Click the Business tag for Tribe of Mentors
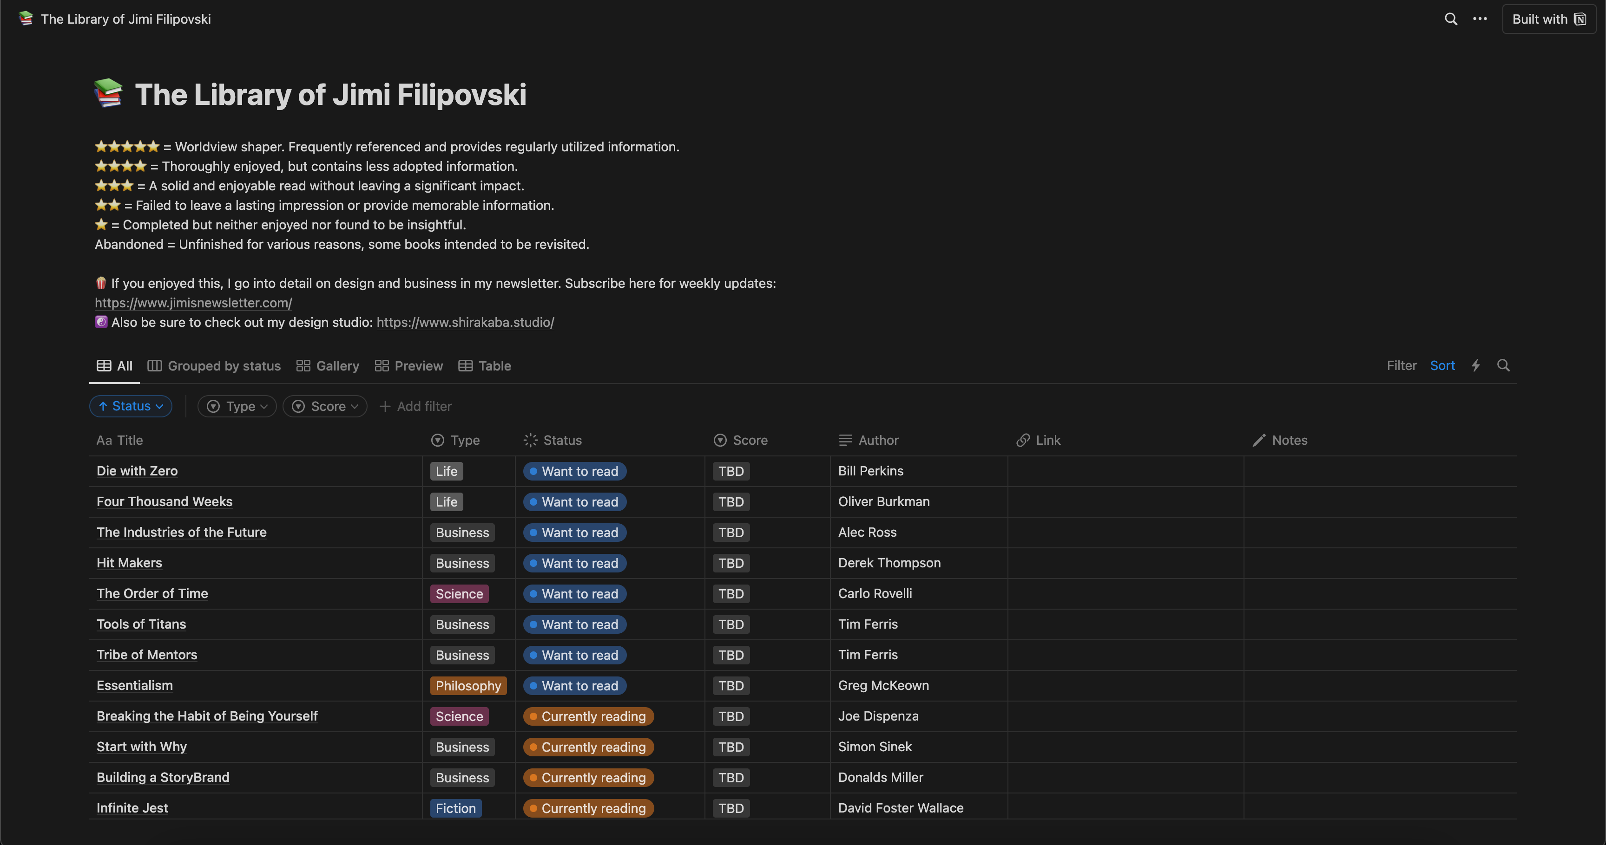The height and width of the screenshot is (845, 1606). [x=462, y=655]
